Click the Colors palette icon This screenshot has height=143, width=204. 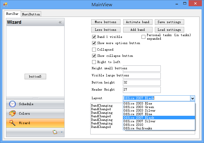coord(12,113)
